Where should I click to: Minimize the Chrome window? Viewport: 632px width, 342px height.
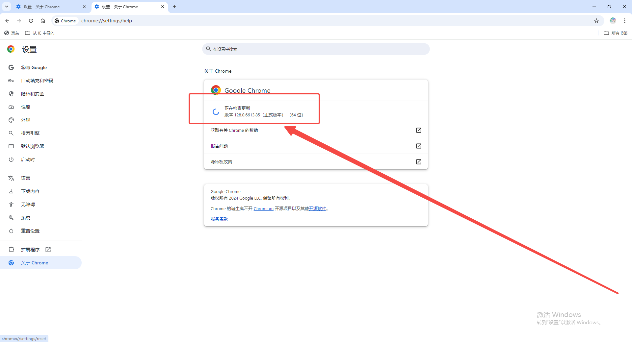point(594,7)
